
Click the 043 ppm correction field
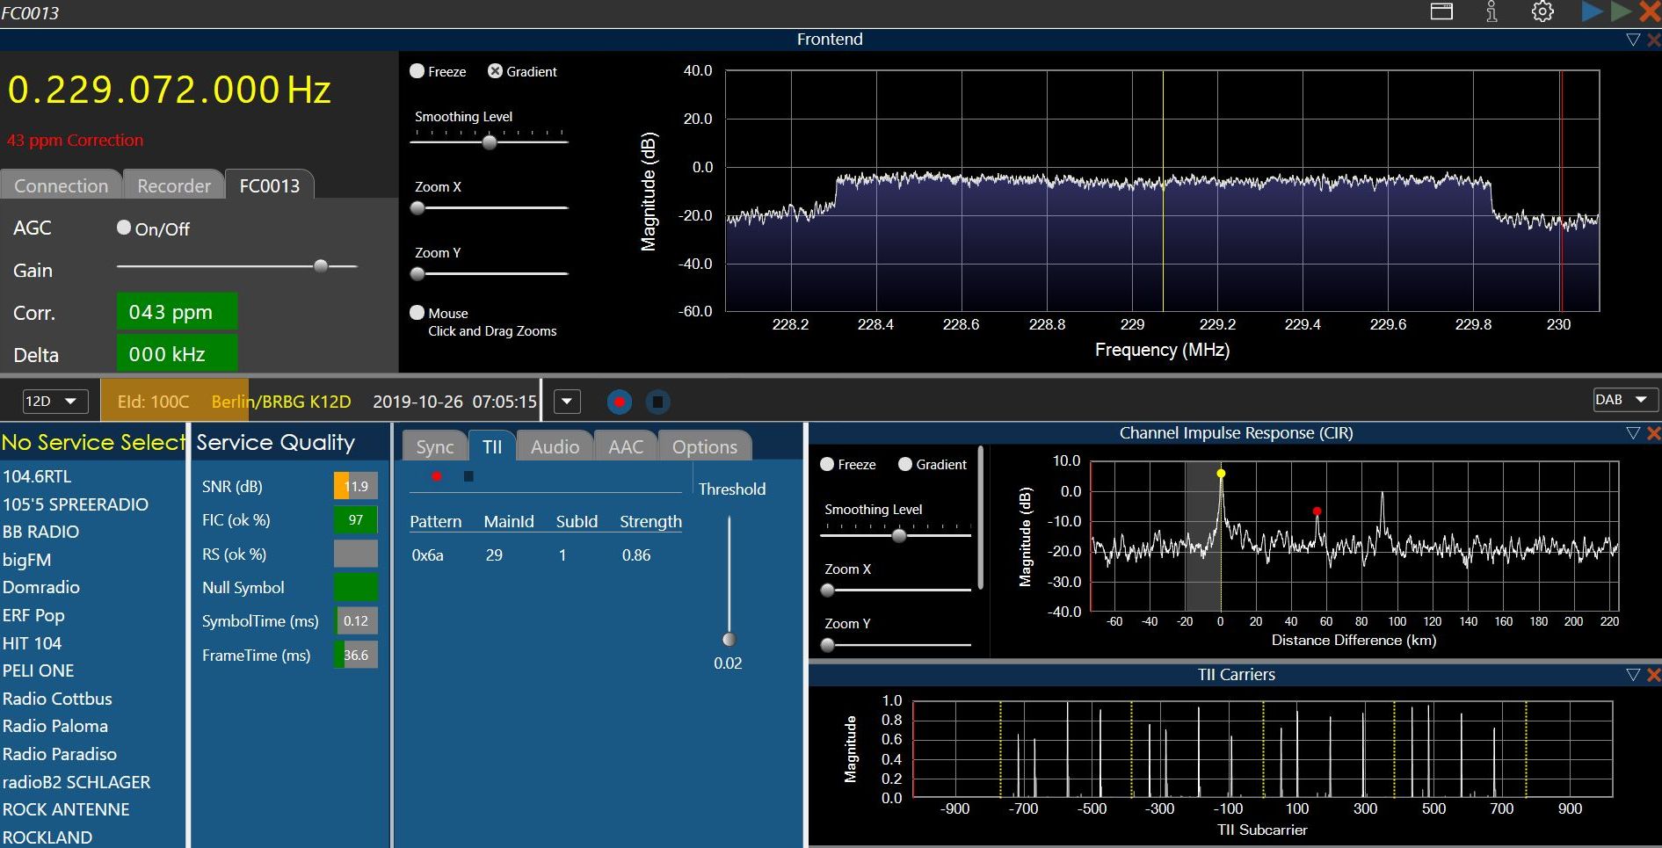(177, 312)
